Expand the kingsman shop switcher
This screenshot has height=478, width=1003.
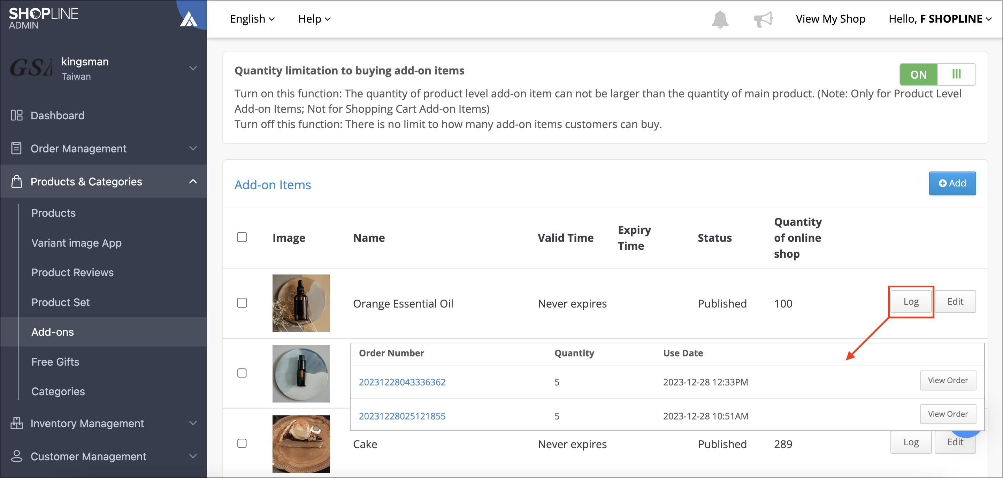[x=193, y=68]
